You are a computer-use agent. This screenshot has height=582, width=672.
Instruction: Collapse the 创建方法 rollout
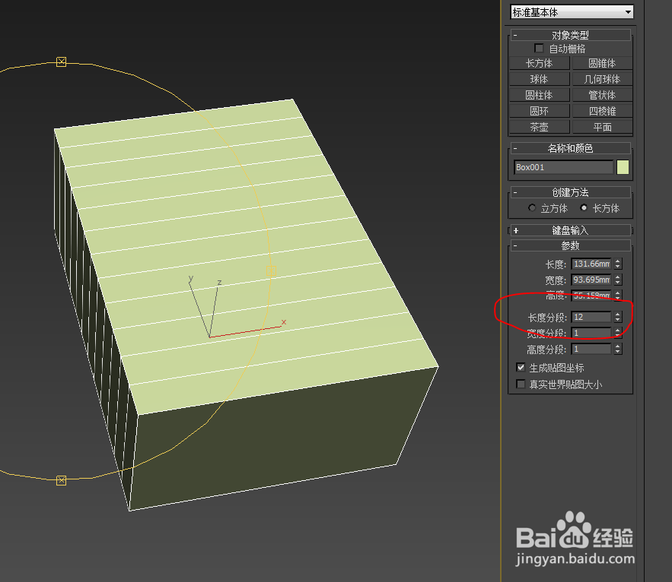(x=570, y=192)
